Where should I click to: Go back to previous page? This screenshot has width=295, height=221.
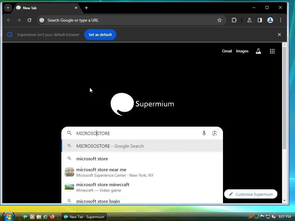click(9, 20)
